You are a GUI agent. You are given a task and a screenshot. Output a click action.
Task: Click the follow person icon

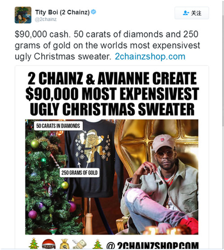click(x=186, y=13)
